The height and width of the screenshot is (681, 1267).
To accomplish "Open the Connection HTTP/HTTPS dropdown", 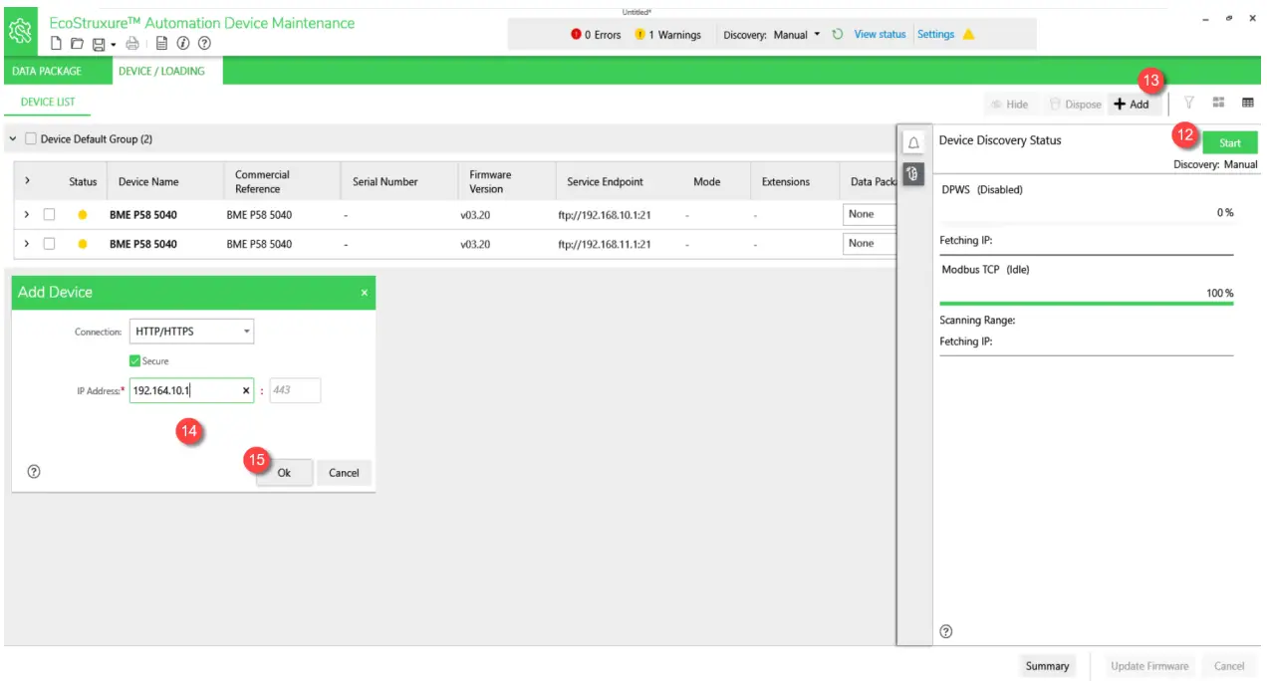I will [x=191, y=332].
